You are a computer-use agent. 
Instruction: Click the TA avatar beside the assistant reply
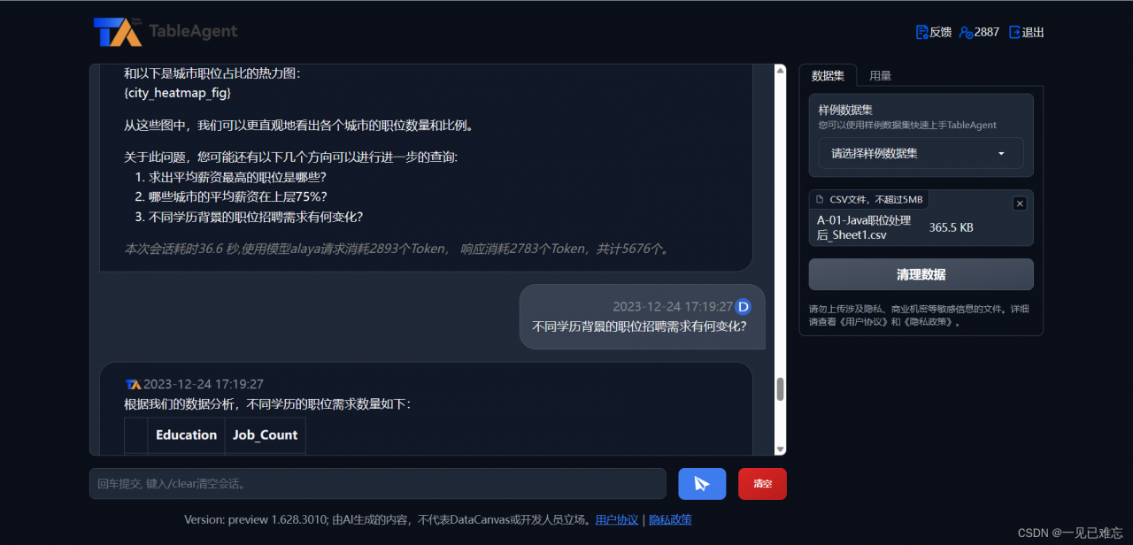click(x=133, y=383)
